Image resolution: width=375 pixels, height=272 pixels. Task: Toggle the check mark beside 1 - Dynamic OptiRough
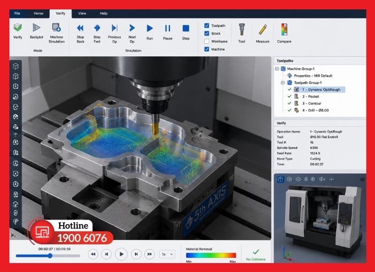tap(289, 90)
